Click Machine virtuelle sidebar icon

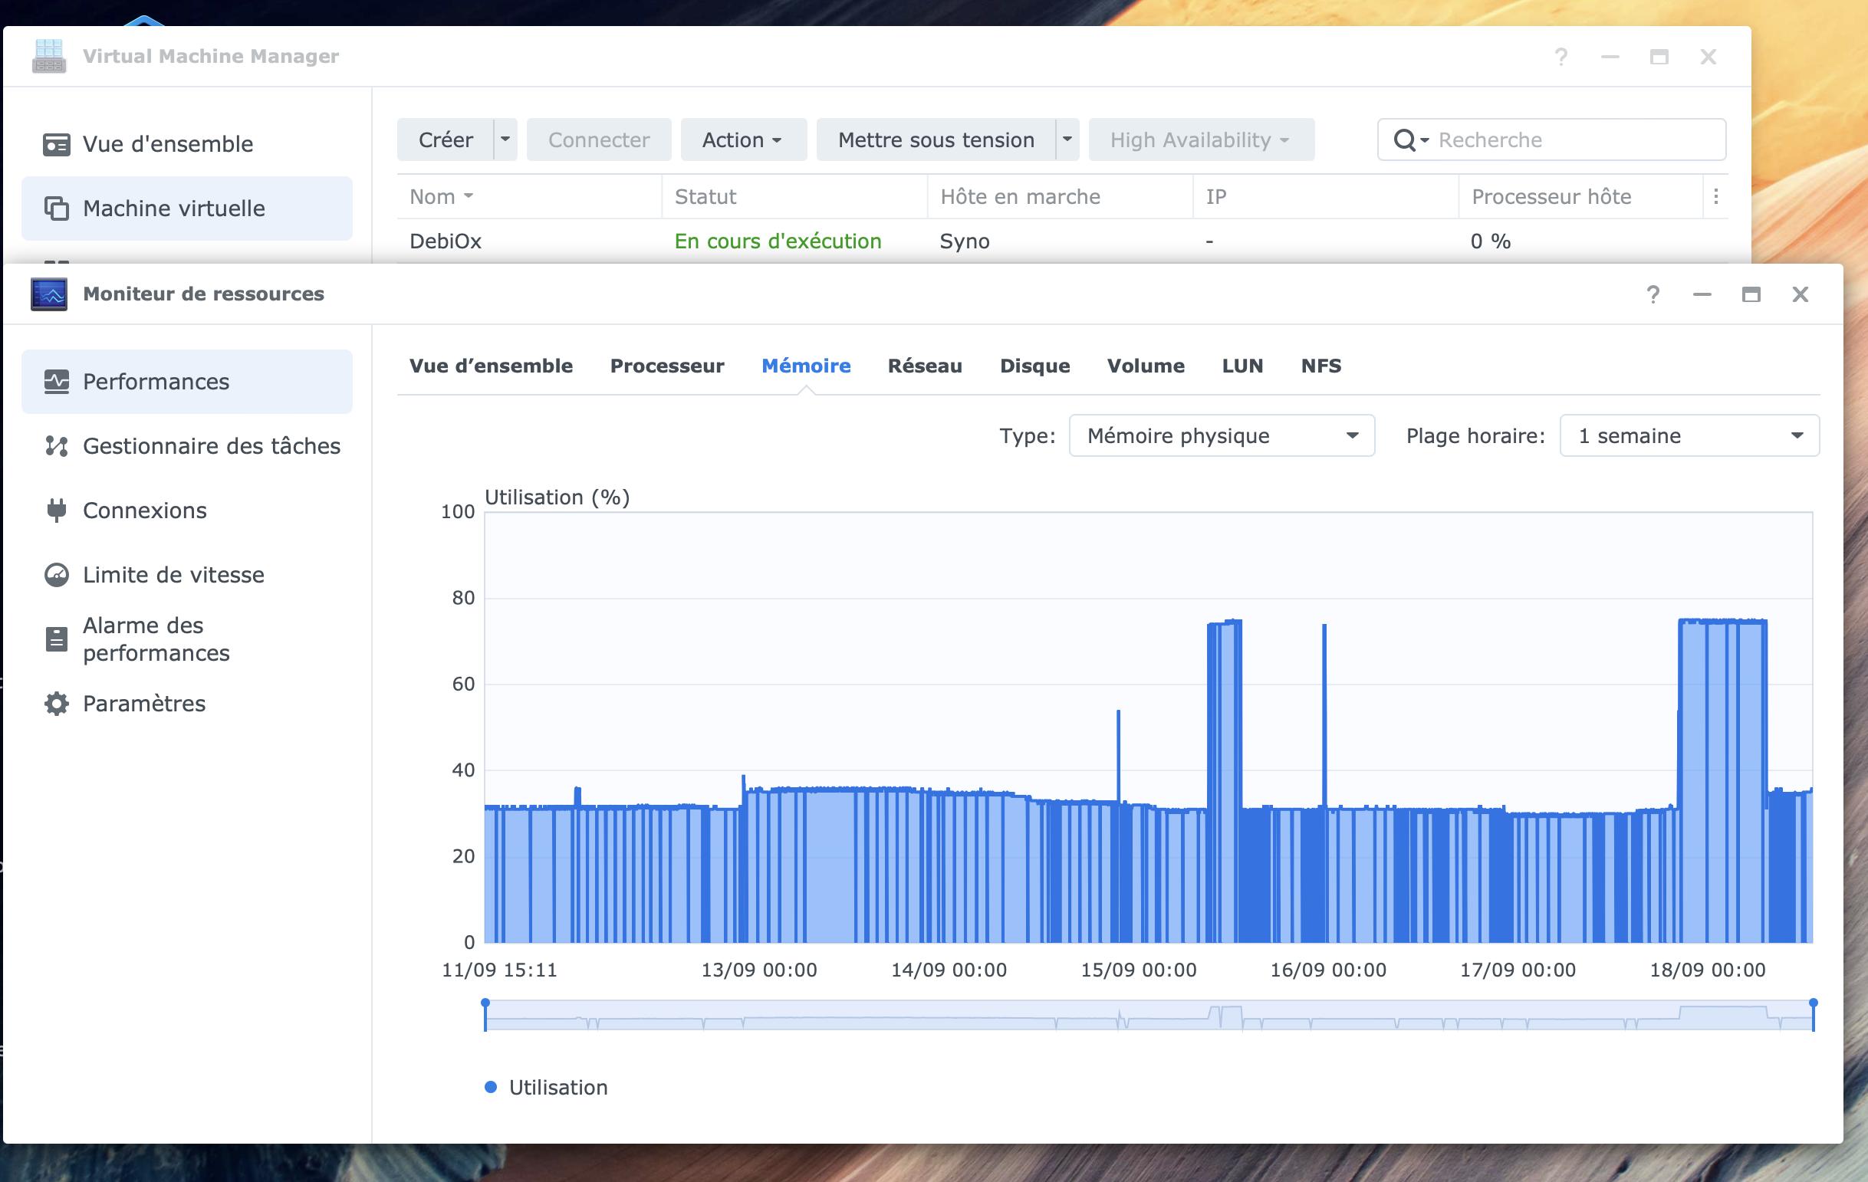coord(57,208)
